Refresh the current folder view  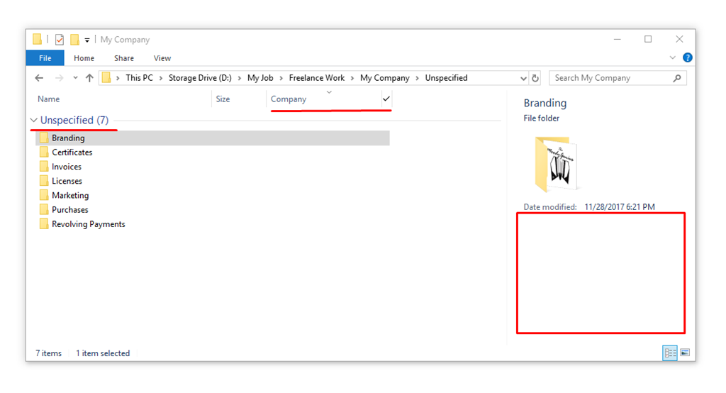[535, 78]
